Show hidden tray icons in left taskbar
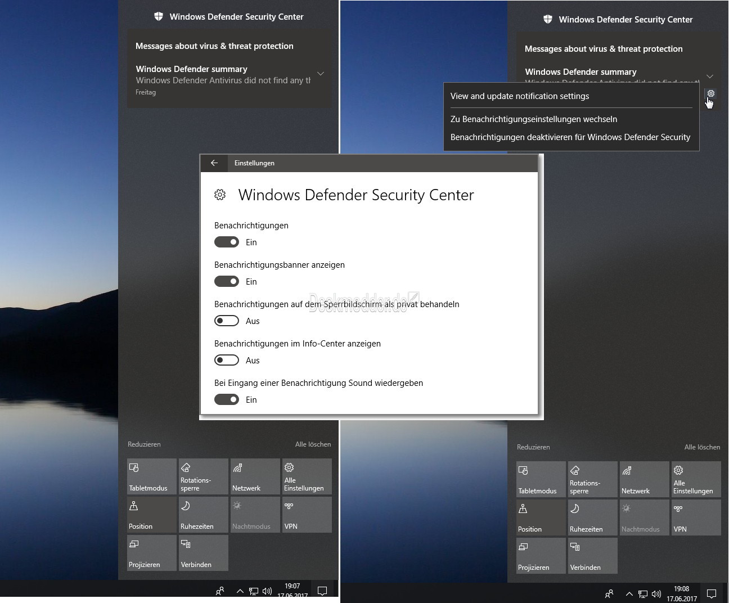The height and width of the screenshot is (603, 729). pyautogui.click(x=240, y=591)
